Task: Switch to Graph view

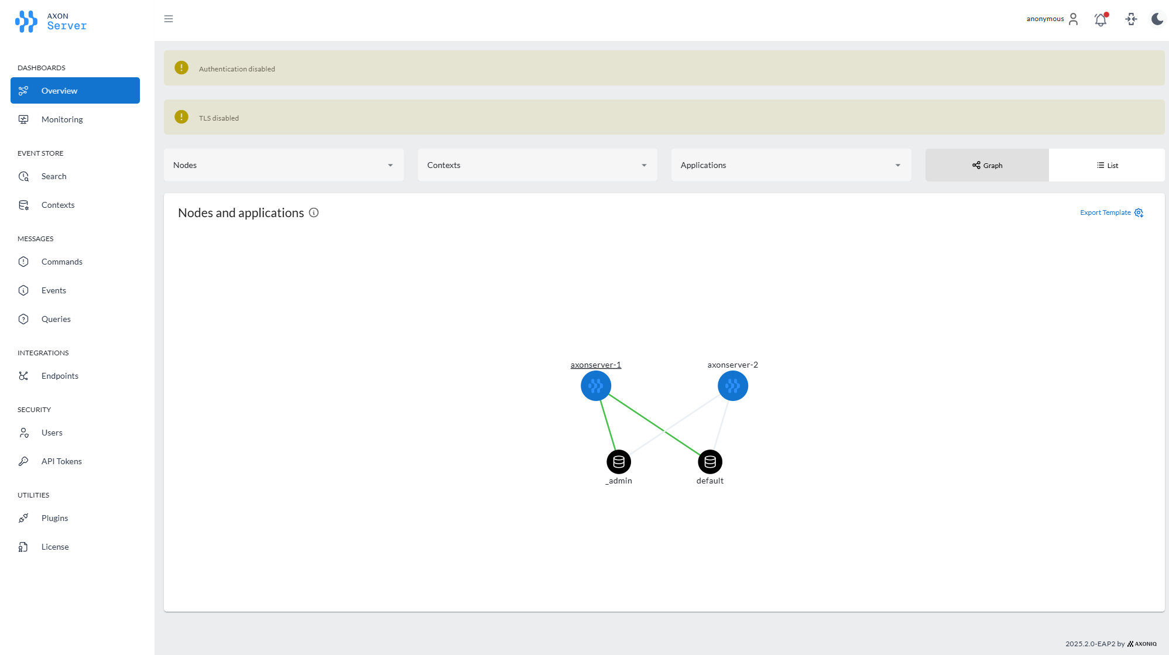Action: coord(987,165)
